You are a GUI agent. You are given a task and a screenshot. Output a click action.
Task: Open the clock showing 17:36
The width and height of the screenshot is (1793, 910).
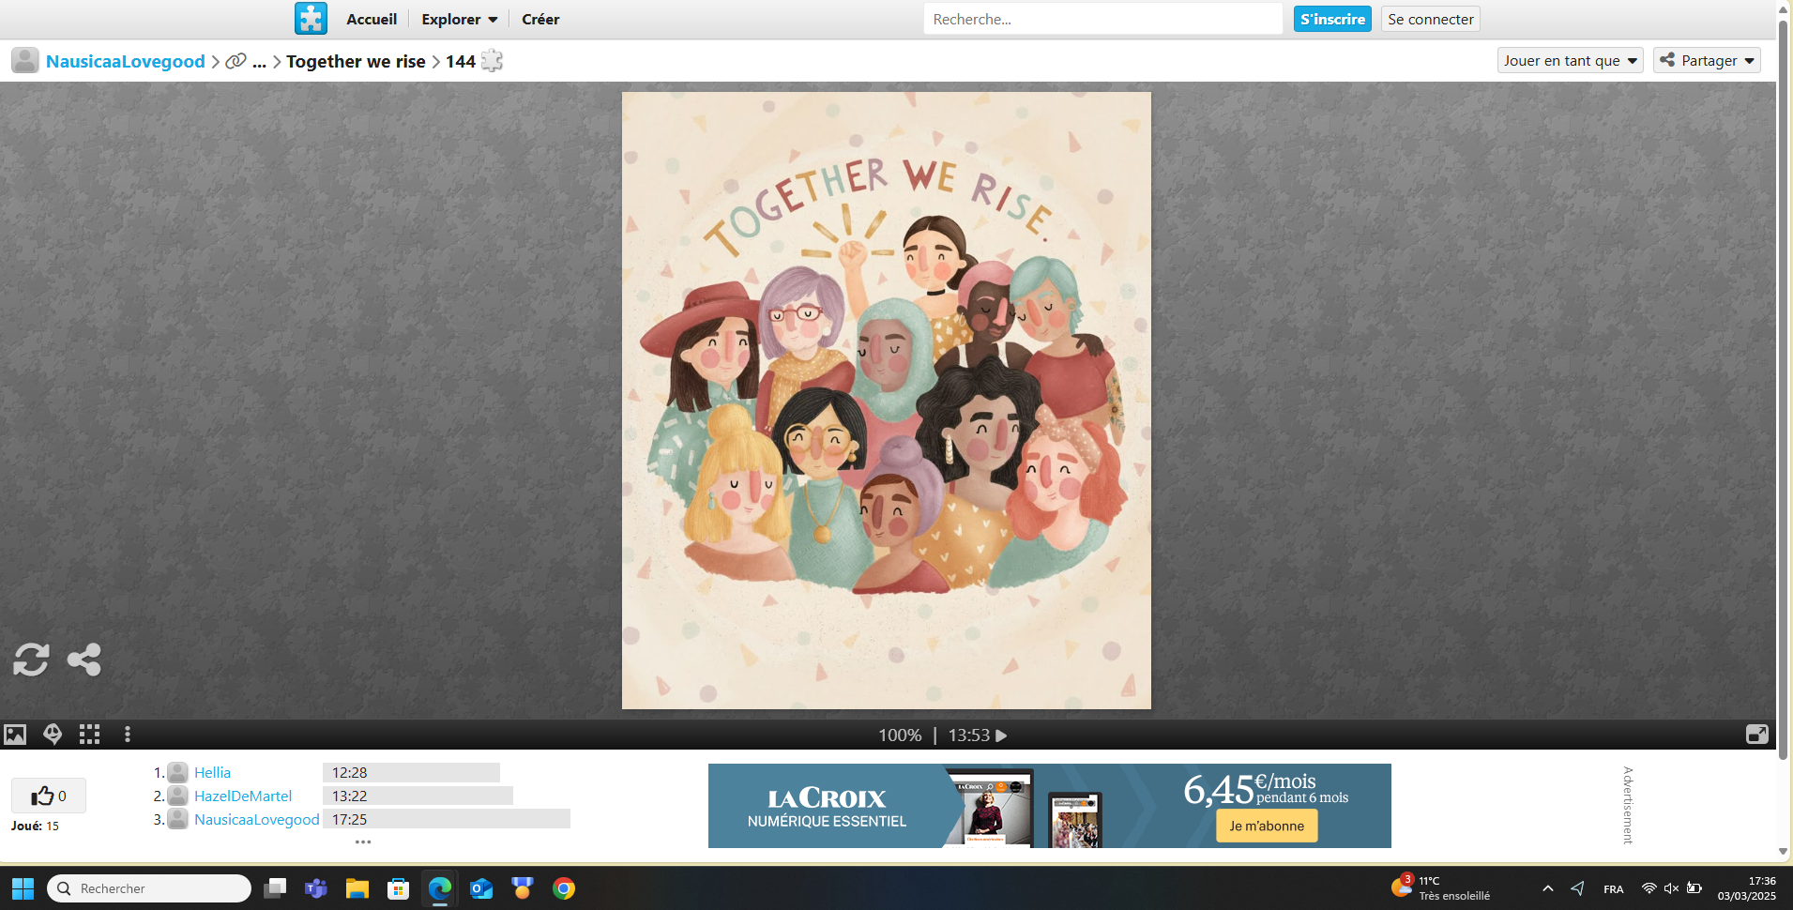[1747, 888]
